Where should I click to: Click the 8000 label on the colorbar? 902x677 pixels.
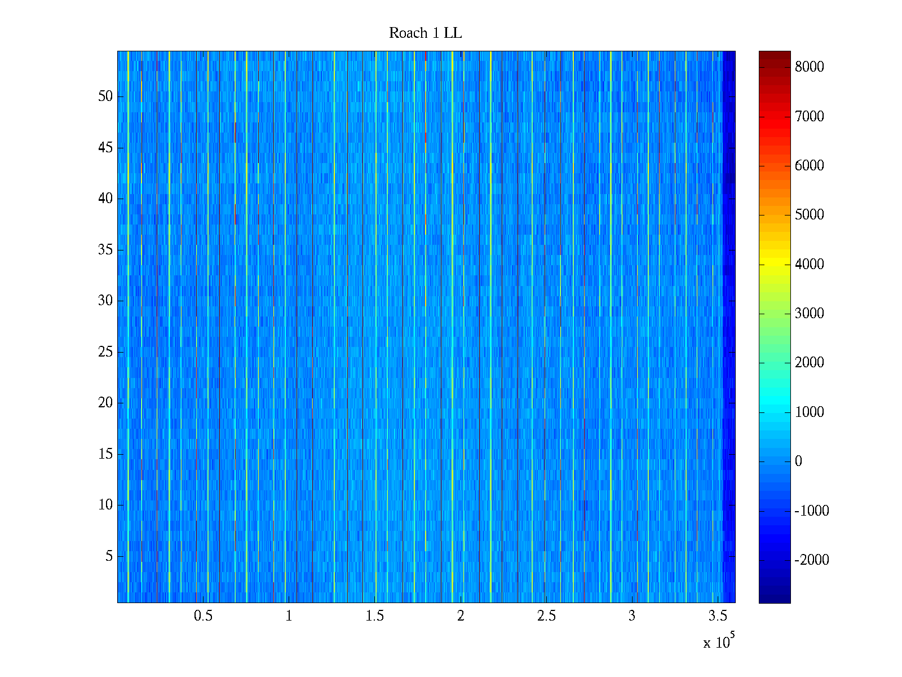[x=809, y=67]
